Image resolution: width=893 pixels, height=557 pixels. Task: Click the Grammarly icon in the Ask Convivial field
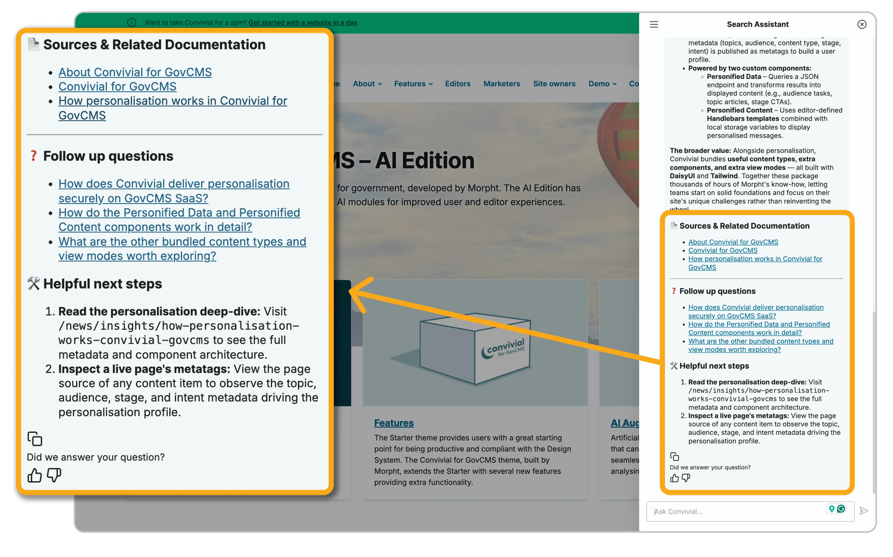(841, 509)
